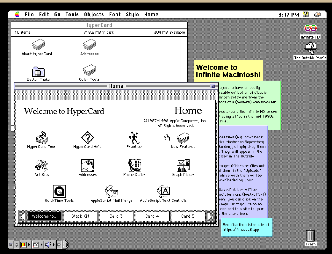Screen dimensions: 332x254
Task: Select Addresses stack in HyperCard folder window
Action: coord(89,45)
